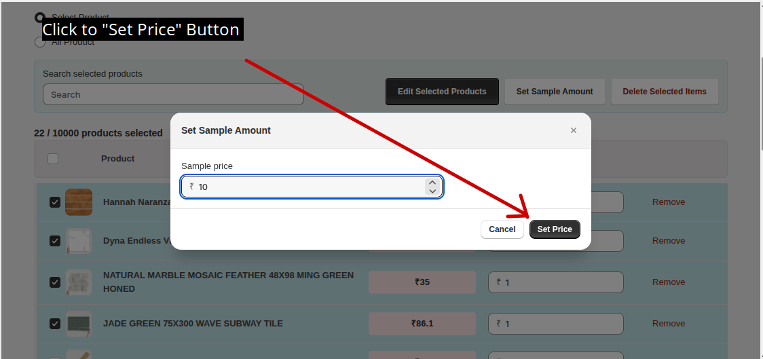
Task: Open Dyna Endless product thumbnail
Action: tap(79, 241)
